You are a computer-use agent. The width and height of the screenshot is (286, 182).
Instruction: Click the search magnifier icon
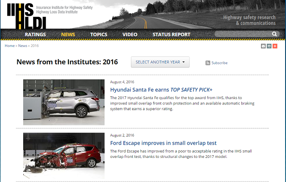point(274,34)
